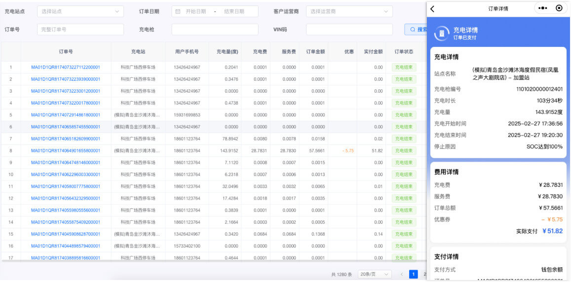This screenshot has height=282, width=571.
Task: Open the 20条/页 page size selector
Action: [x=375, y=274]
